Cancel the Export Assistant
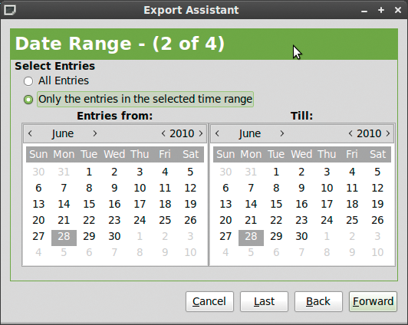 point(209,301)
